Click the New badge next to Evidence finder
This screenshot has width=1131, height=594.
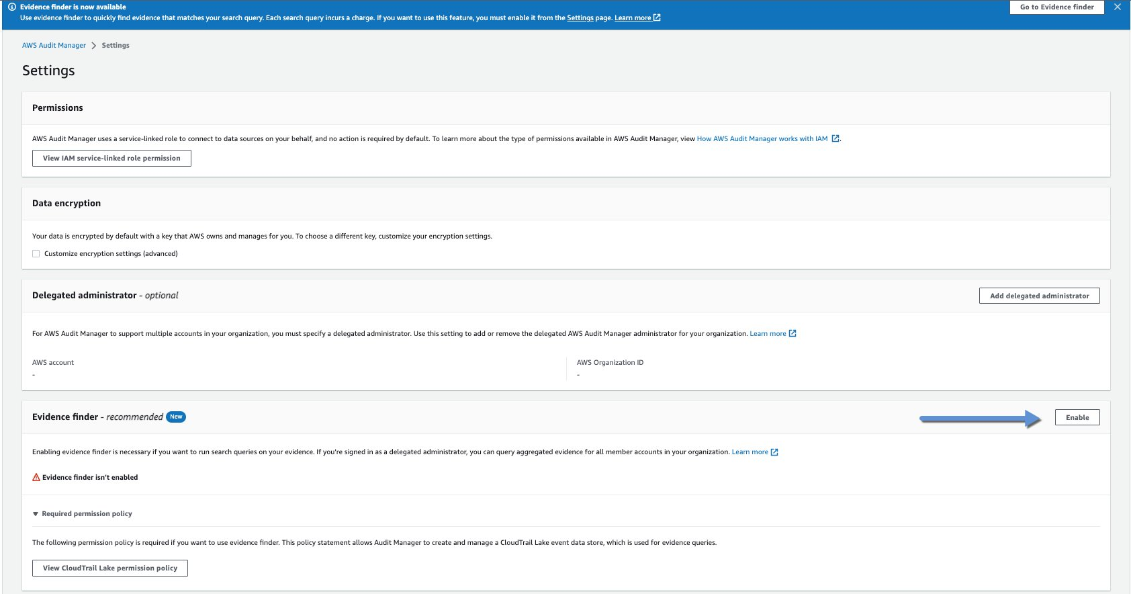tap(176, 417)
